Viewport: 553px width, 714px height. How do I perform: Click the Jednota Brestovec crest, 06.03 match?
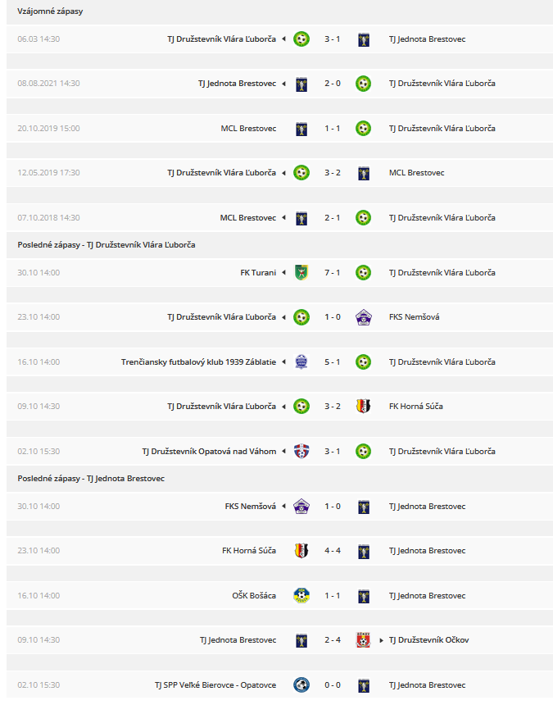click(x=363, y=39)
